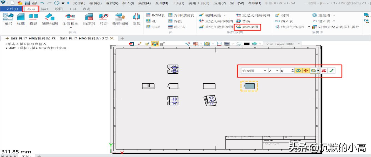Toggle the move arrows button in rotate-view panel
Screen dimensions: 371x157
pyautogui.click(x=306, y=71)
